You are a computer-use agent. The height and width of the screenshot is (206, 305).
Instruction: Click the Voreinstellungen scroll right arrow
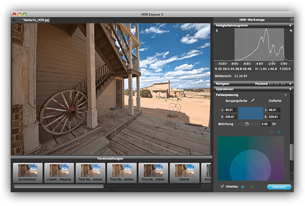[x=208, y=187]
